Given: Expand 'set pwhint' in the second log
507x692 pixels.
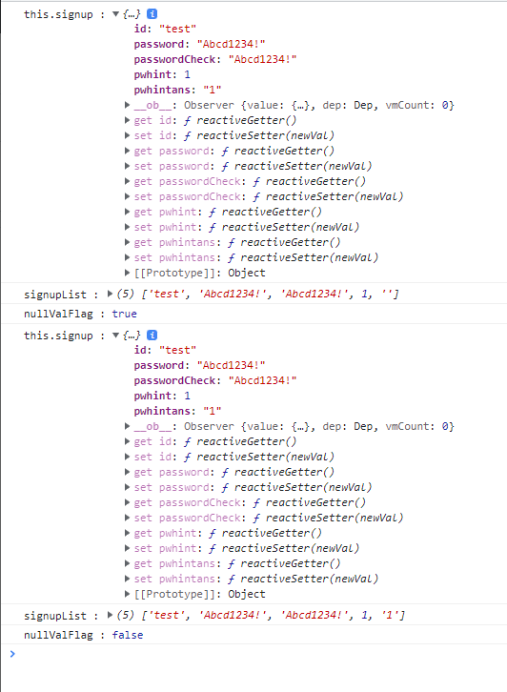Looking at the screenshot, I should (x=127, y=548).
